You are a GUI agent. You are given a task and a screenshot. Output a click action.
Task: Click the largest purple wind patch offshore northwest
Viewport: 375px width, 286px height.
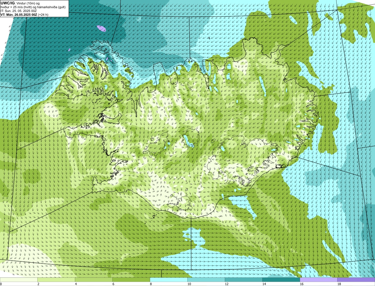point(101,28)
